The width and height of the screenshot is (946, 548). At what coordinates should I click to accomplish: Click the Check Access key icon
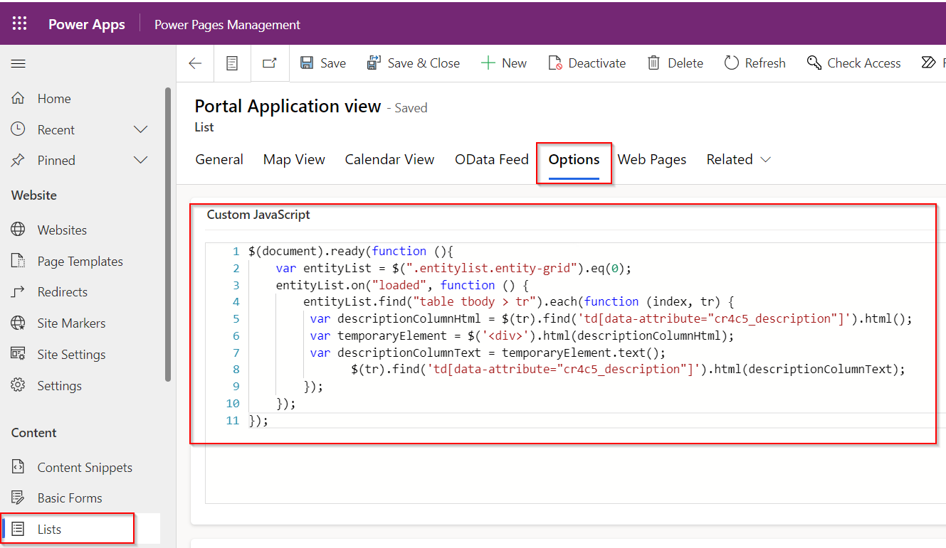[x=814, y=63]
